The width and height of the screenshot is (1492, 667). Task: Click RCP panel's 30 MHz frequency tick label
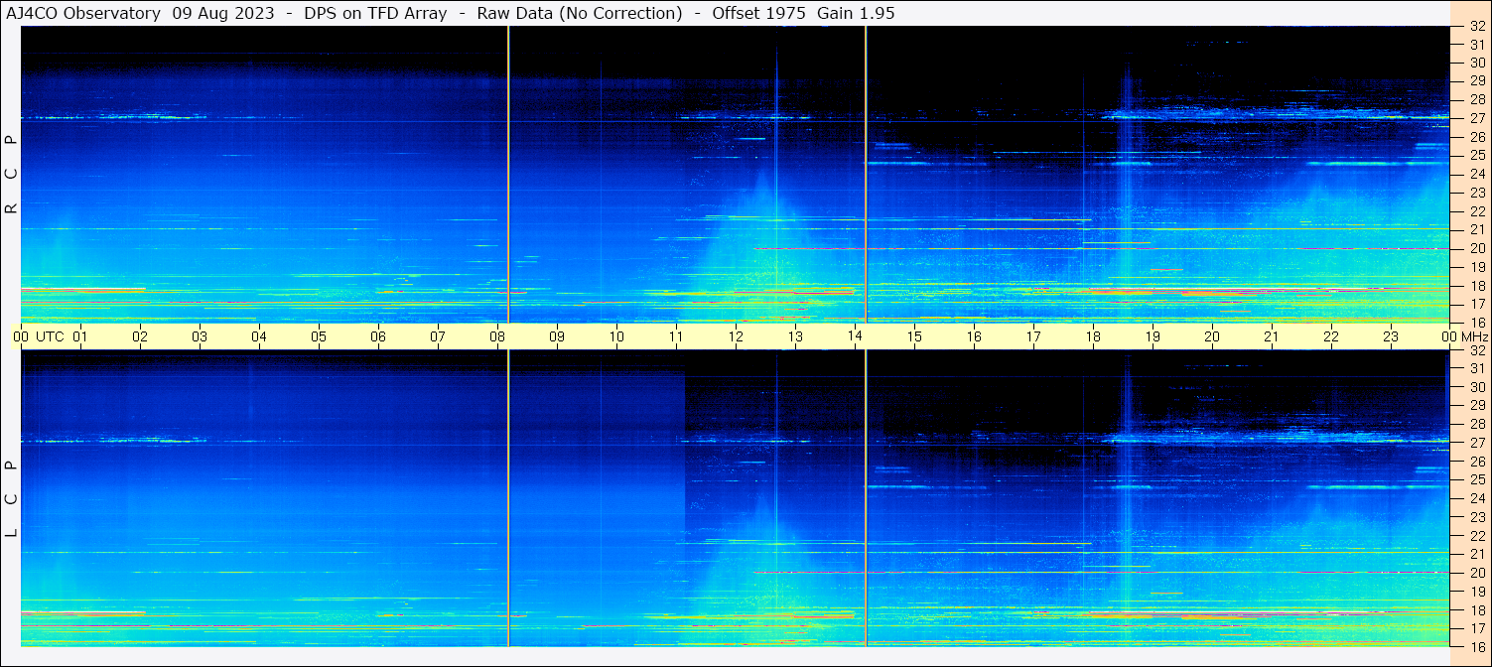(1477, 63)
